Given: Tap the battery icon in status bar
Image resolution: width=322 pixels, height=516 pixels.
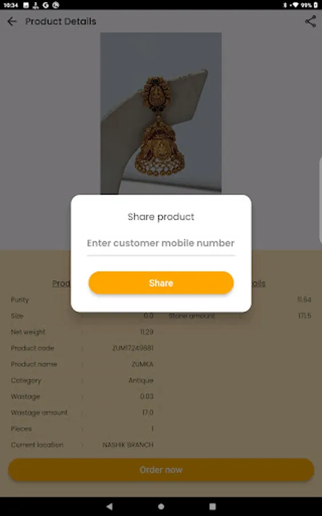Looking at the screenshot, I should (x=316, y=5).
